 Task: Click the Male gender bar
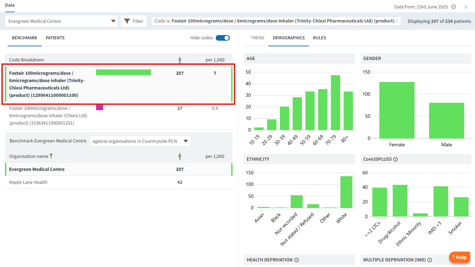tap(446, 120)
